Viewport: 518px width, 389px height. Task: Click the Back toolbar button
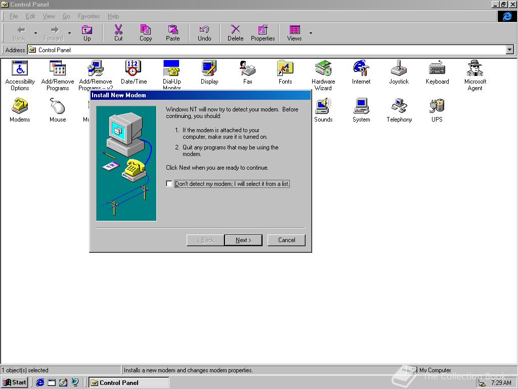click(x=19, y=33)
